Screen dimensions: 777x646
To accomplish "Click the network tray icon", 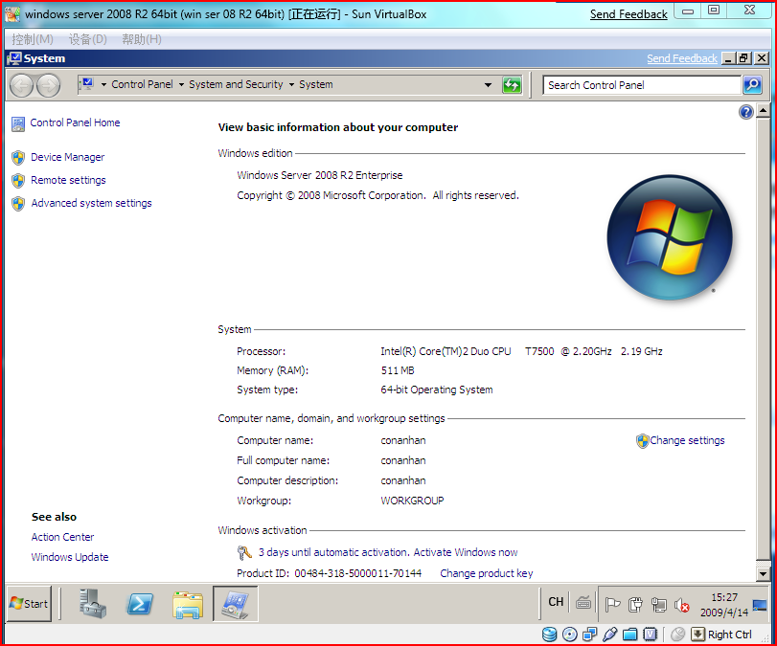I will [x=658, y=605].
